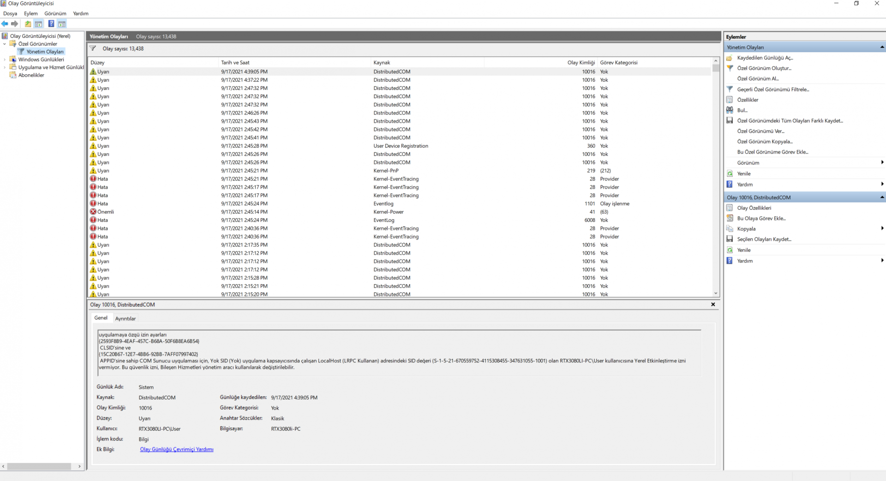Open upper Yardım submenu arrow in actions
This screenshot has height=481, width=886.
[882, 184]
